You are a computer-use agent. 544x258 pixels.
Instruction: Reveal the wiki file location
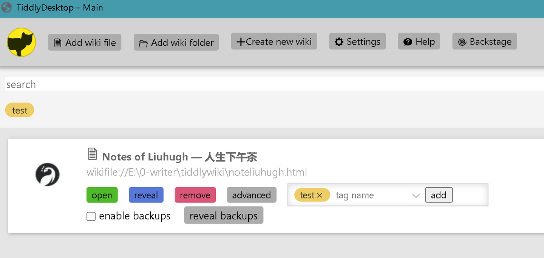(x=146, y=195)
